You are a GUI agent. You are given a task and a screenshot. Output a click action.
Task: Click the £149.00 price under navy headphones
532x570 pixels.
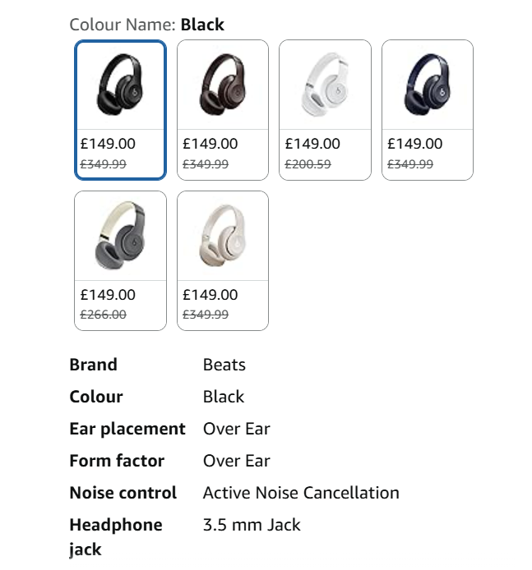click(414, 144)
